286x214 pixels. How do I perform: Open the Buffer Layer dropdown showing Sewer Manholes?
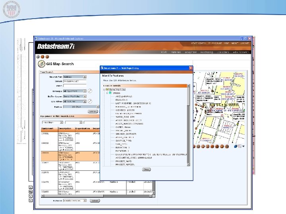[x=75, y=96]
